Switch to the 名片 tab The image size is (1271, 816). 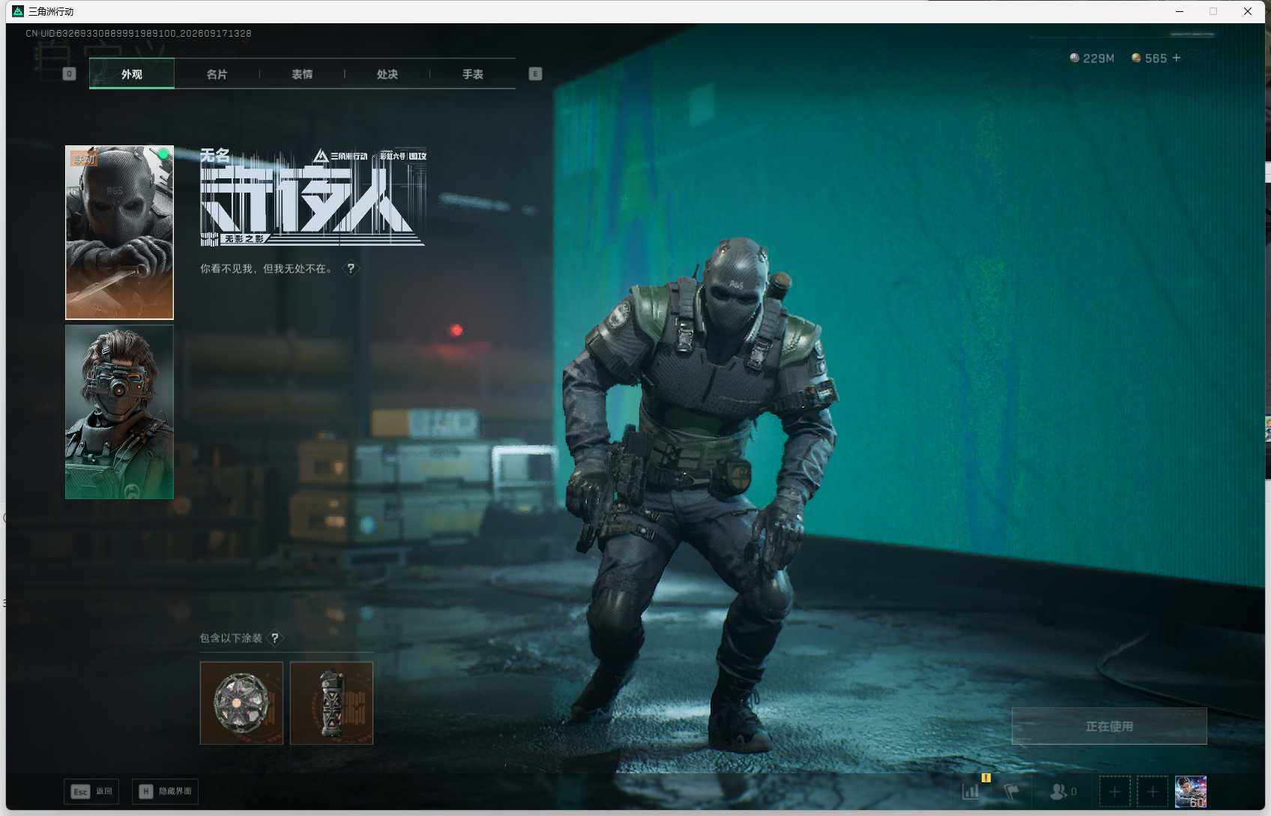tap(217, 73)
